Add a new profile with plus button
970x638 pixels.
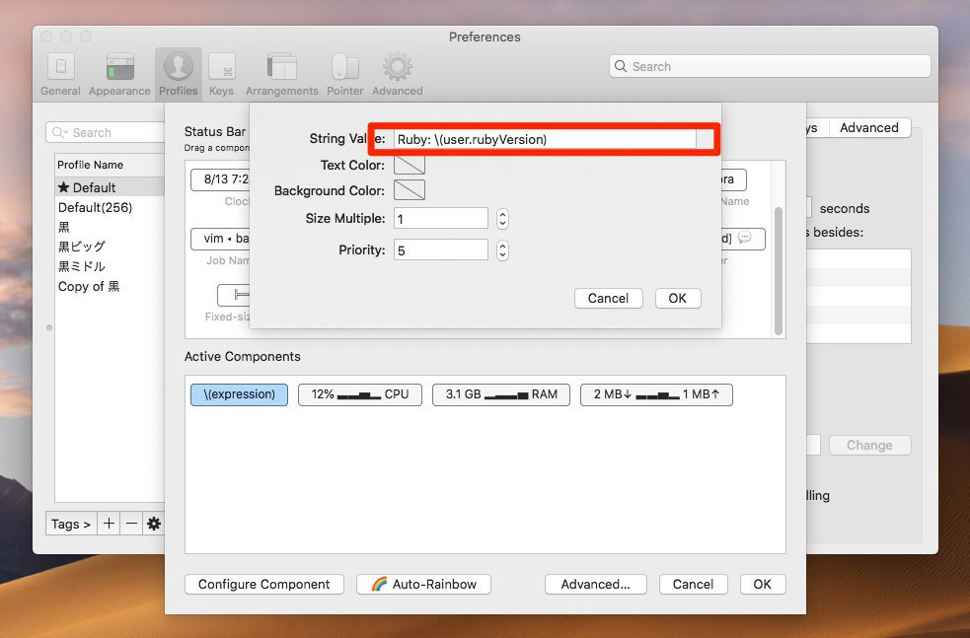(x=109, y=524)
